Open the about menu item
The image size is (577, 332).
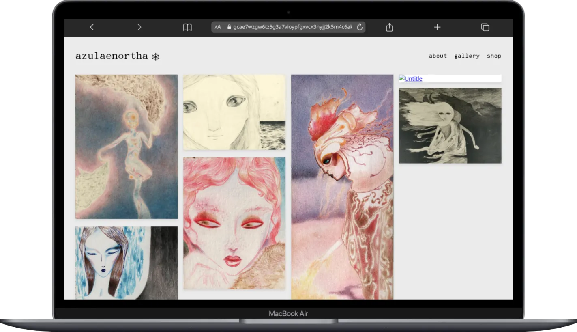click(438, 56)
